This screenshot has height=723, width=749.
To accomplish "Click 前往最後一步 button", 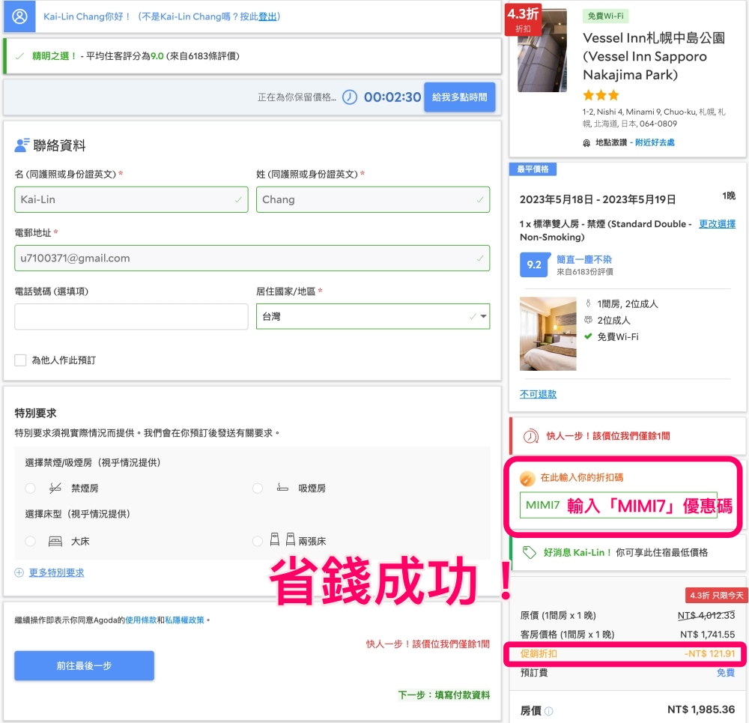I will [84, 665].
